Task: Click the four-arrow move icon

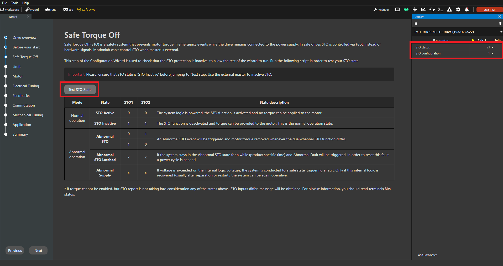Action: pyautogui.click(x=415, y=10)
